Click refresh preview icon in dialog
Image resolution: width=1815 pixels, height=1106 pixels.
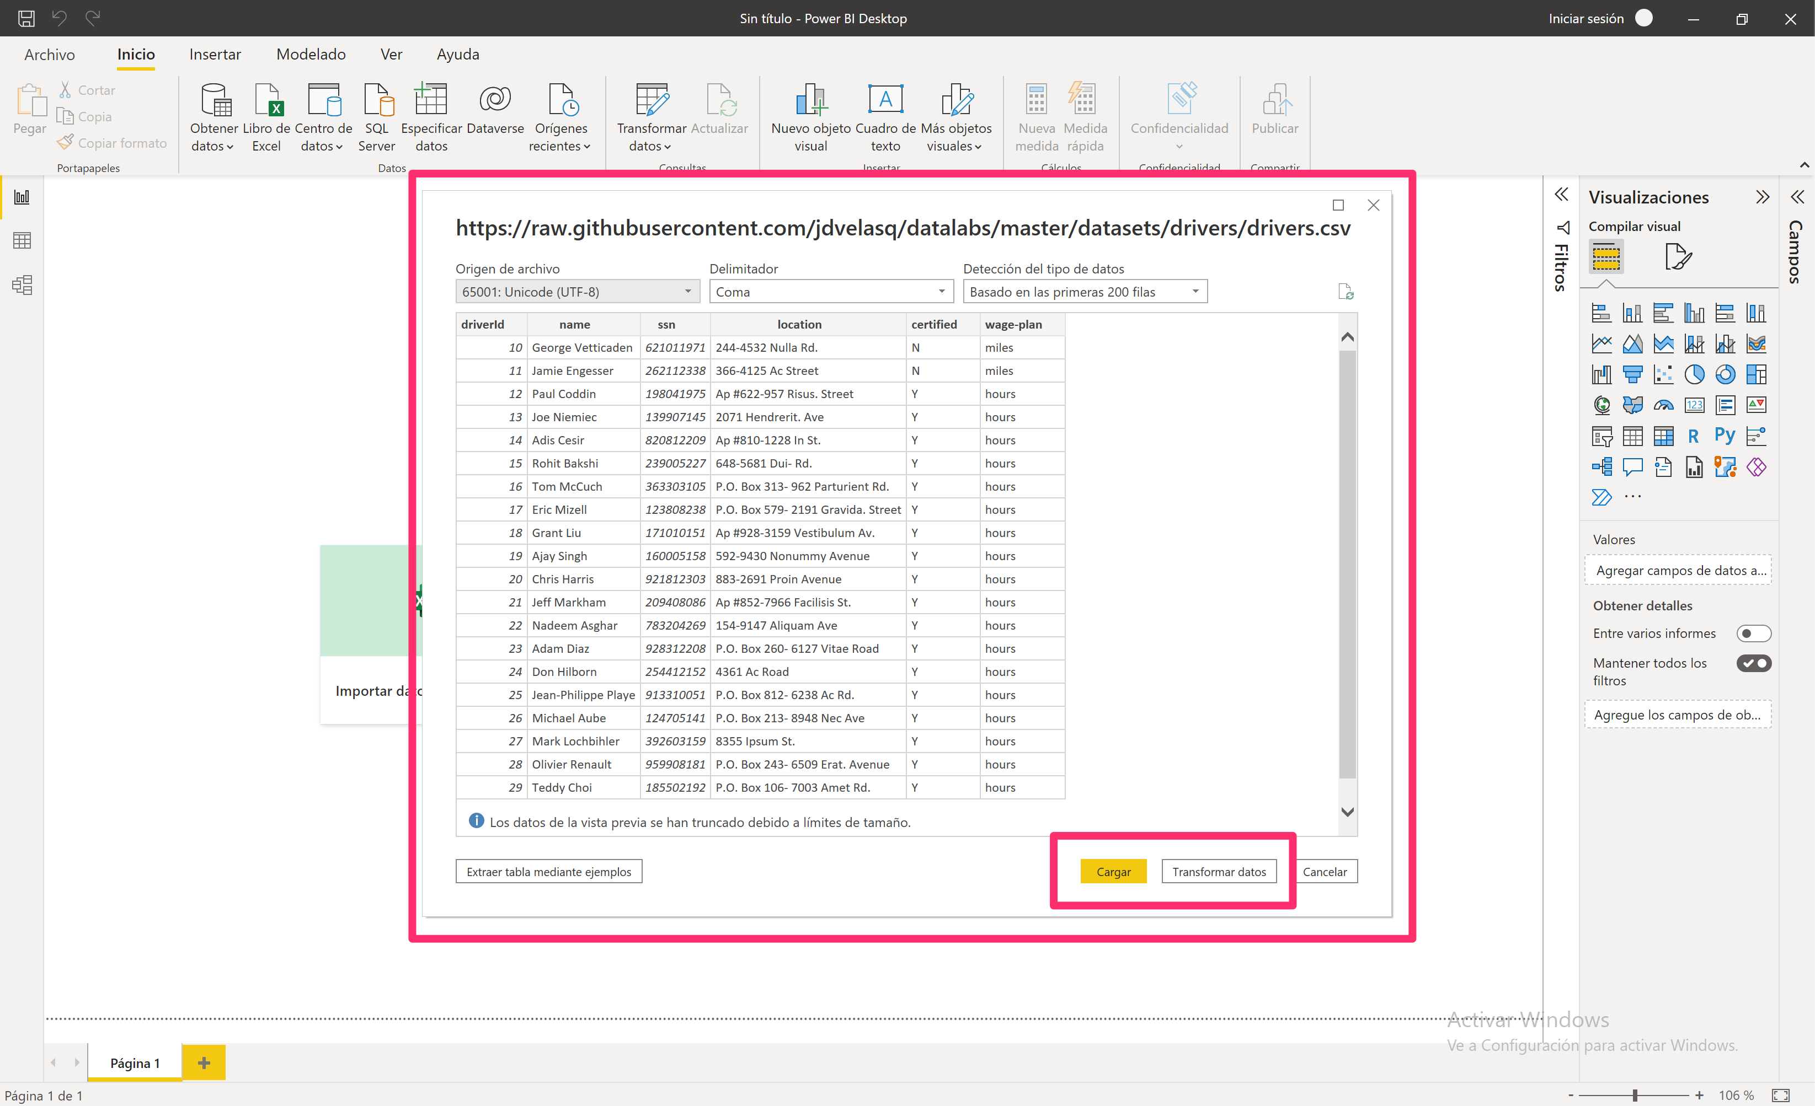(1345, 292)
